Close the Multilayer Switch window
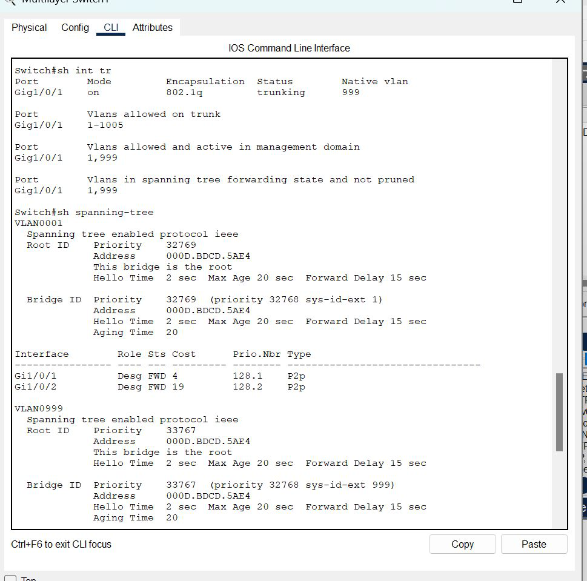Viewport: 587px width, 581px height. click(560, 2)
